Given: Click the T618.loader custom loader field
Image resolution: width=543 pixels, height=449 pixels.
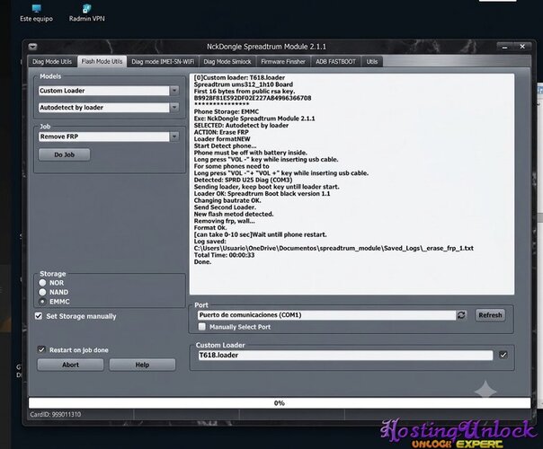Looking at the screenshot, I should click(345, 356).
